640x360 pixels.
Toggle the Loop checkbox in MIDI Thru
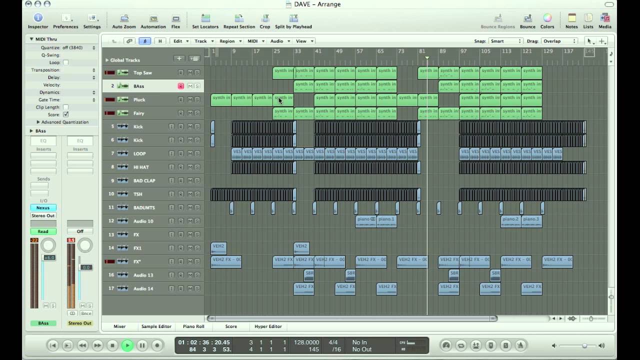pos(65,62)
